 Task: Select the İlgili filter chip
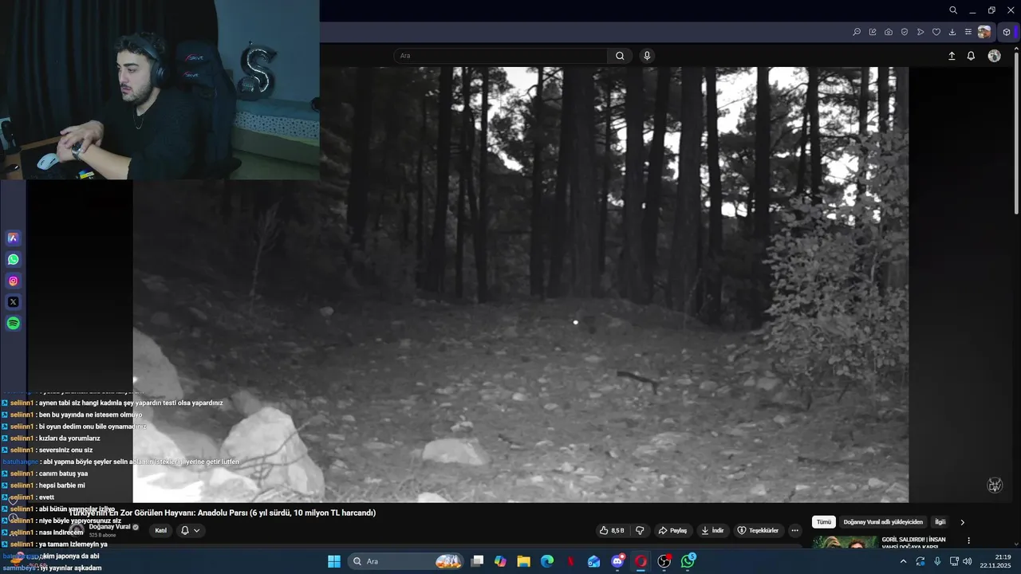click(940, 522)
